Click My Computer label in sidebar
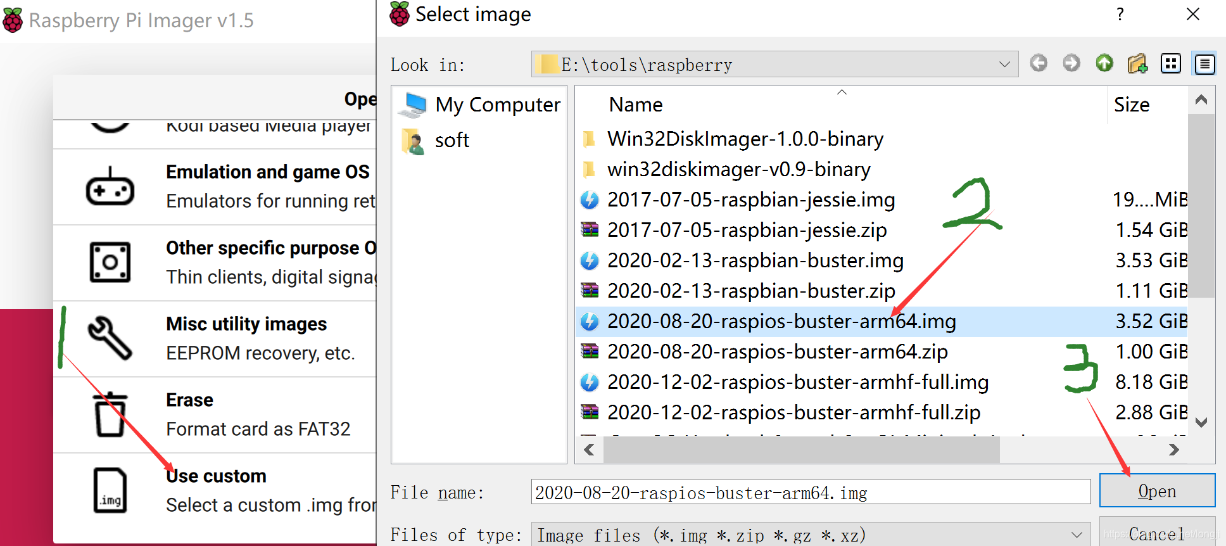 498,105
